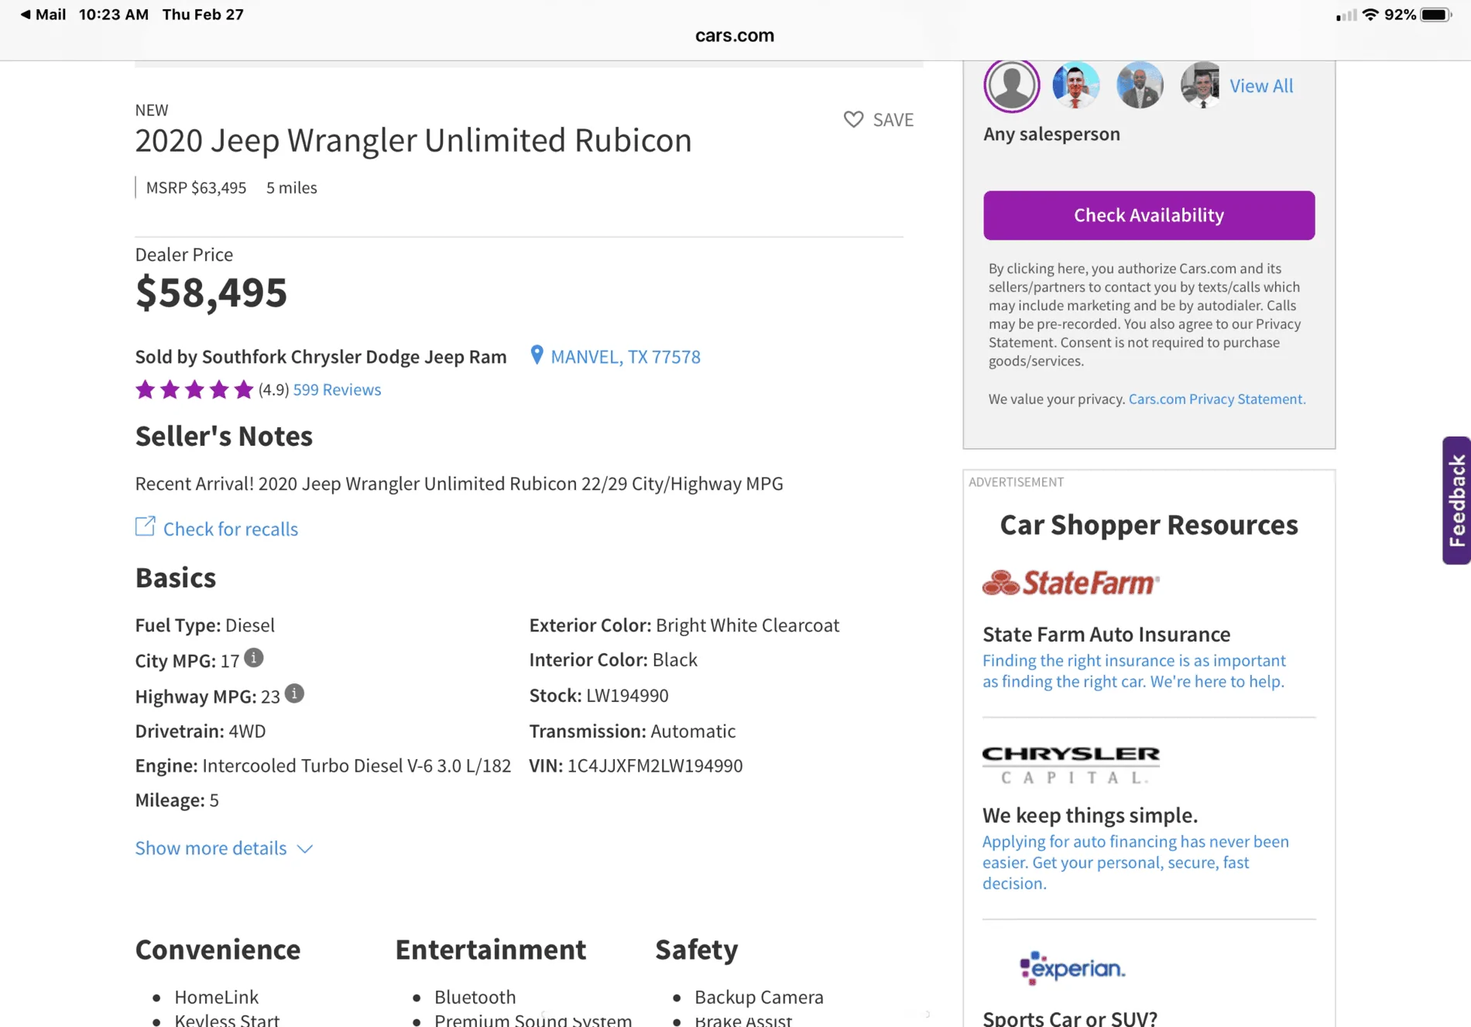This screenshot has width=1471, height=1027.
Task: Click the Experian logo
Action: coord(1072,967)
